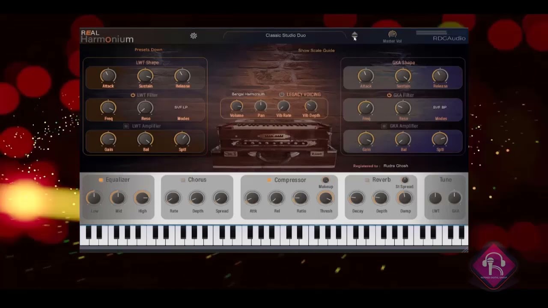This screenshot has height=308, width=548.
Task: Toggle the Legacy Voicing power icon
Action: click(282, 94)
